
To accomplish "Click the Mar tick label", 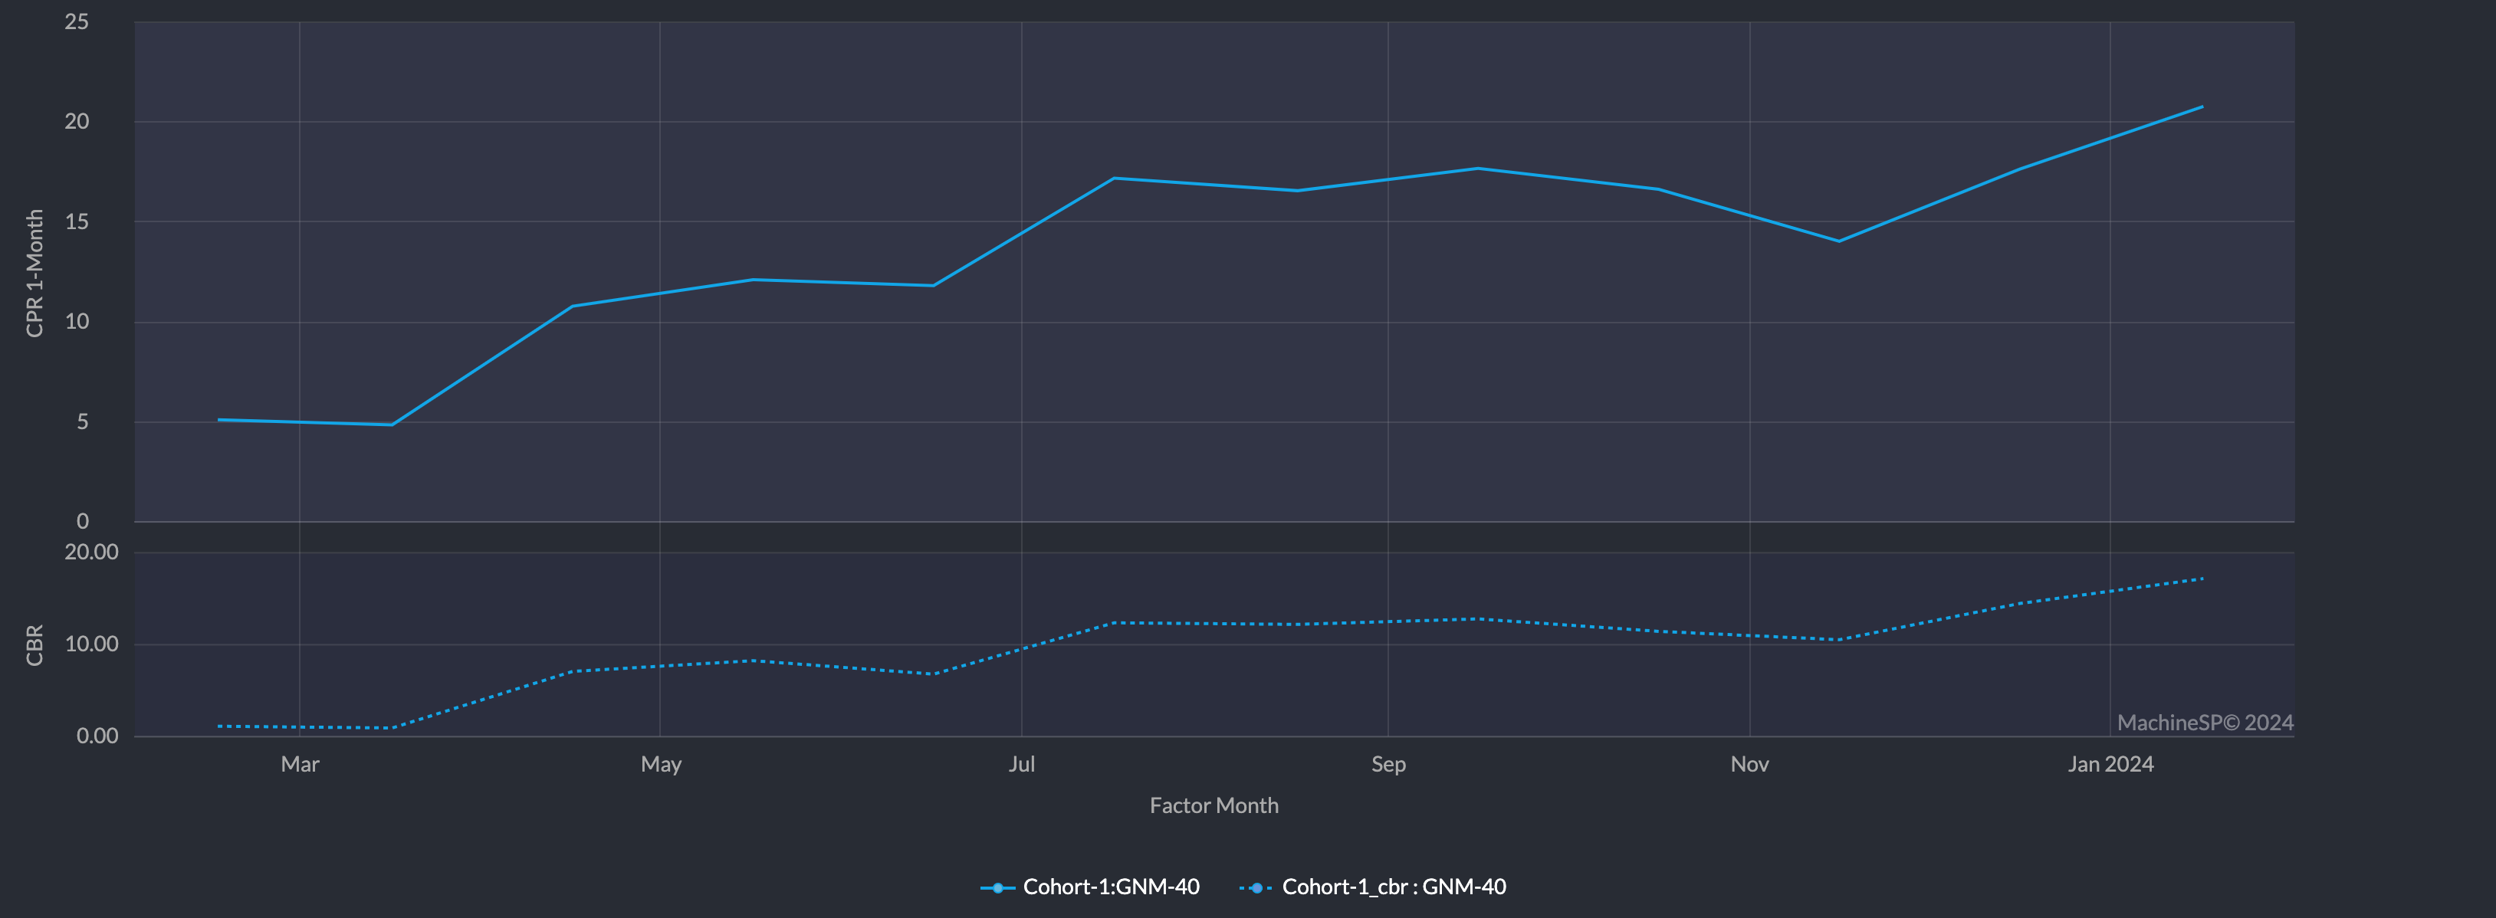I will pos(300,764).
